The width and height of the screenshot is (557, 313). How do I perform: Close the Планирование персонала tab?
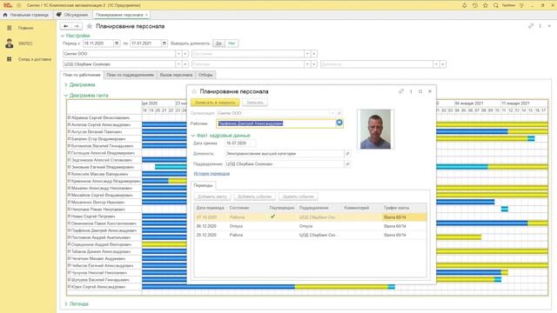[146, 15]
